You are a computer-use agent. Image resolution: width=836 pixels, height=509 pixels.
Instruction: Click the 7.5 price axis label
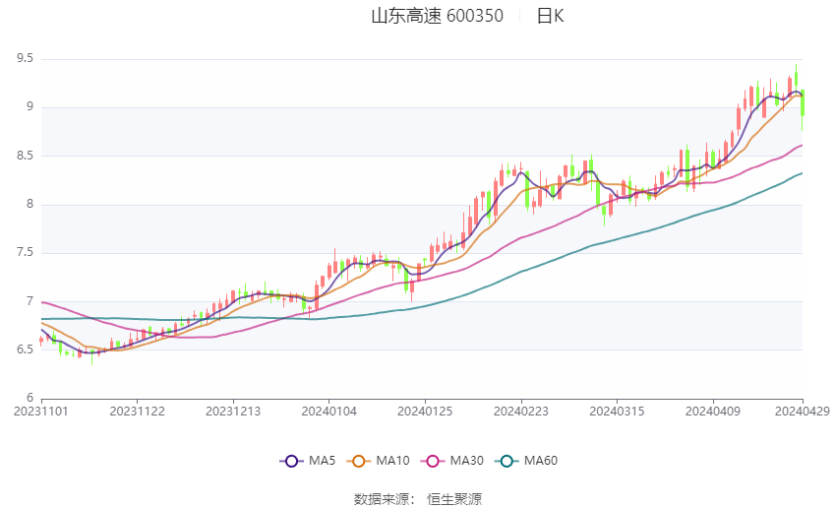click(x=25, y=252)
